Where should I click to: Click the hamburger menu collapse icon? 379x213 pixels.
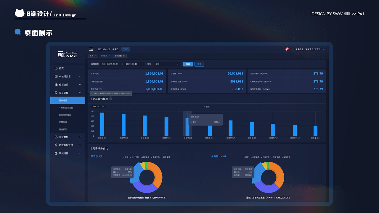[91, 49]
